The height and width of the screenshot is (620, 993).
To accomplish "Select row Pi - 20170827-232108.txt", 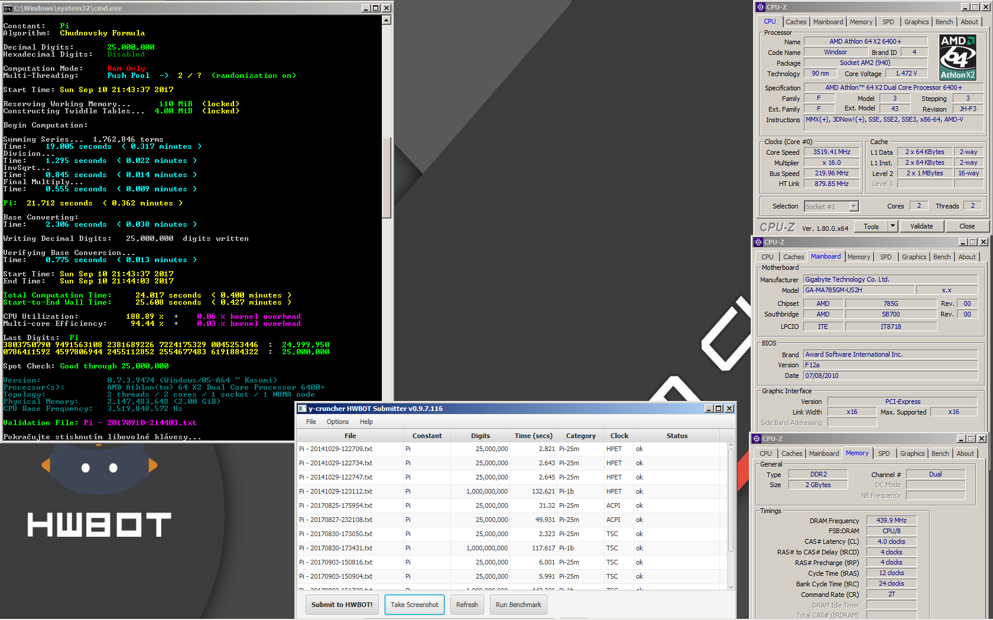I will 512,520.
